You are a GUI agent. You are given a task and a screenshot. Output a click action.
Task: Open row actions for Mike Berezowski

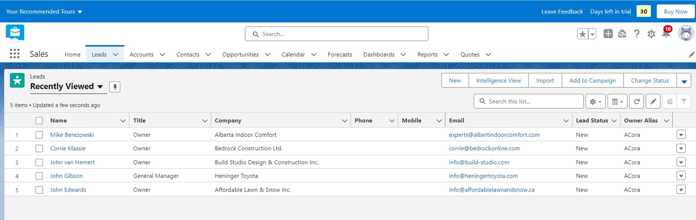tap(681, 134)
